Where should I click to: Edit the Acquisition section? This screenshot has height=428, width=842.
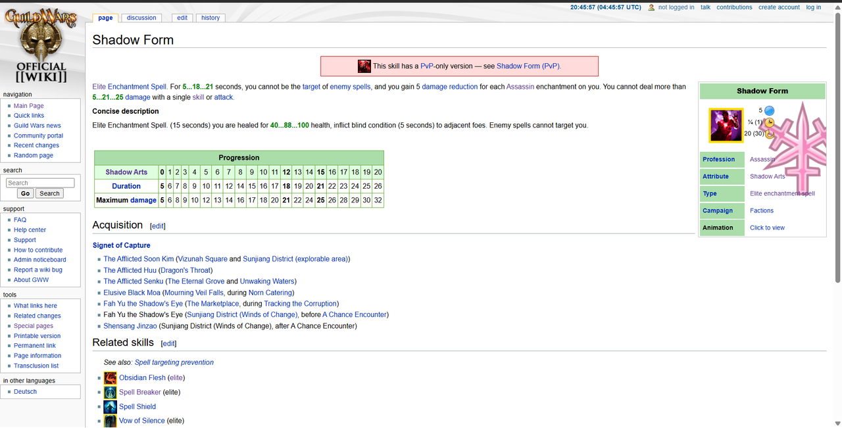pos(158,226)
